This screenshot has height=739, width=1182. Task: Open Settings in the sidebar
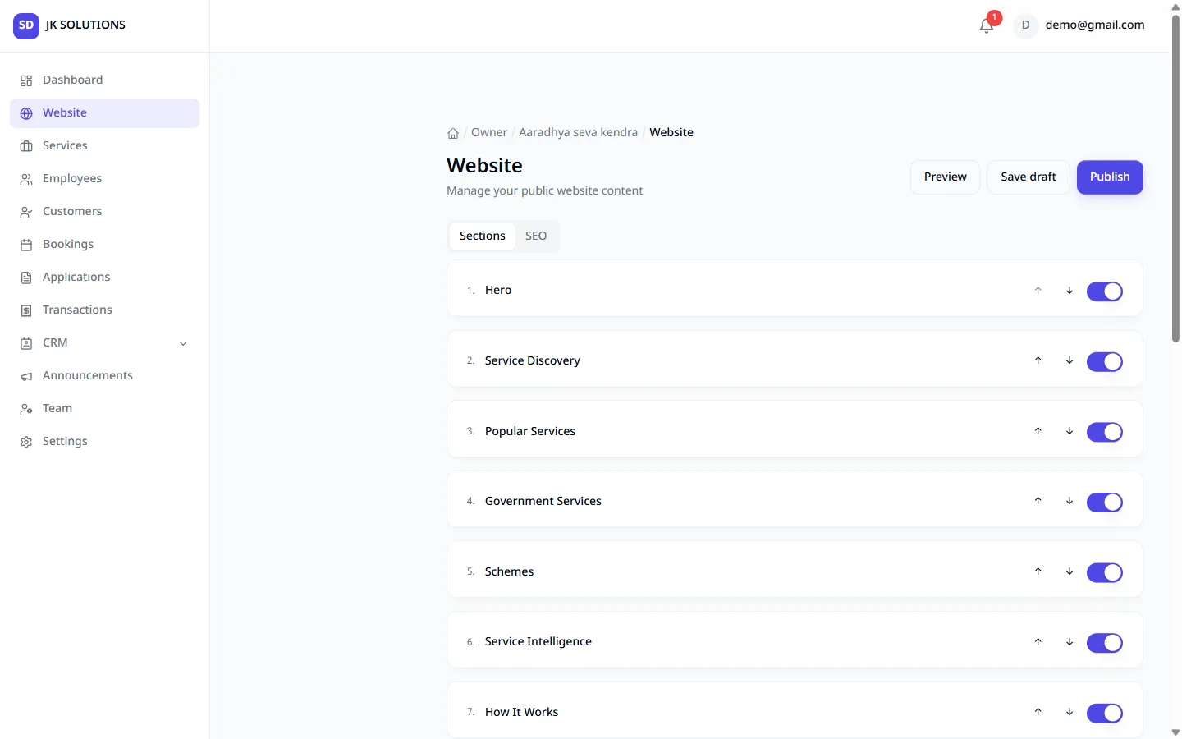coord(104,442)
